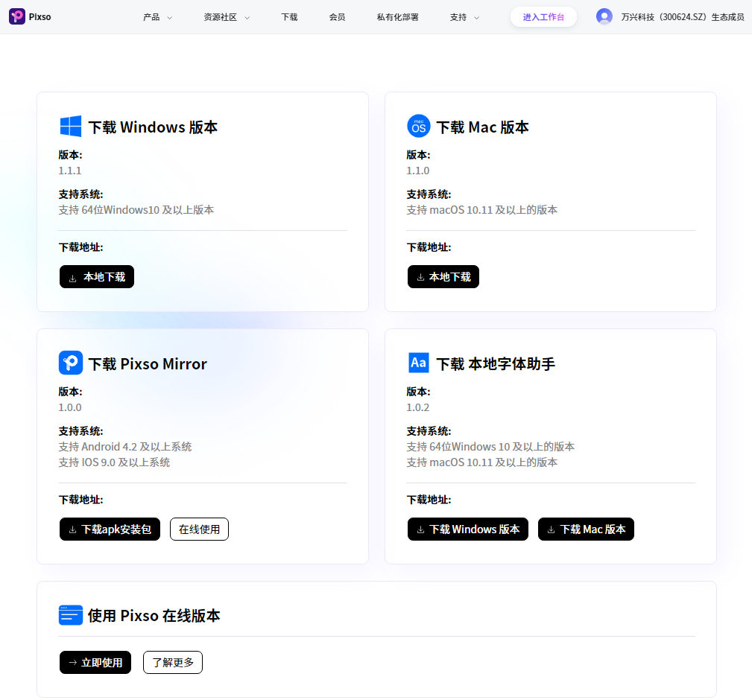Download the apk installer package
Viewport: 752px width, 700px height.
click(110, 529)
